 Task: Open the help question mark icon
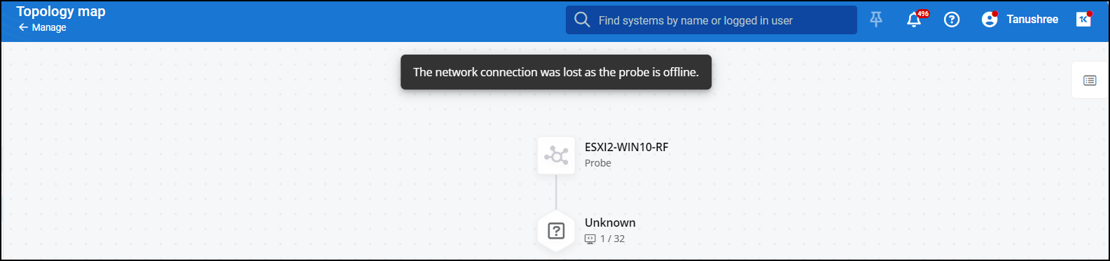[952, 20]
